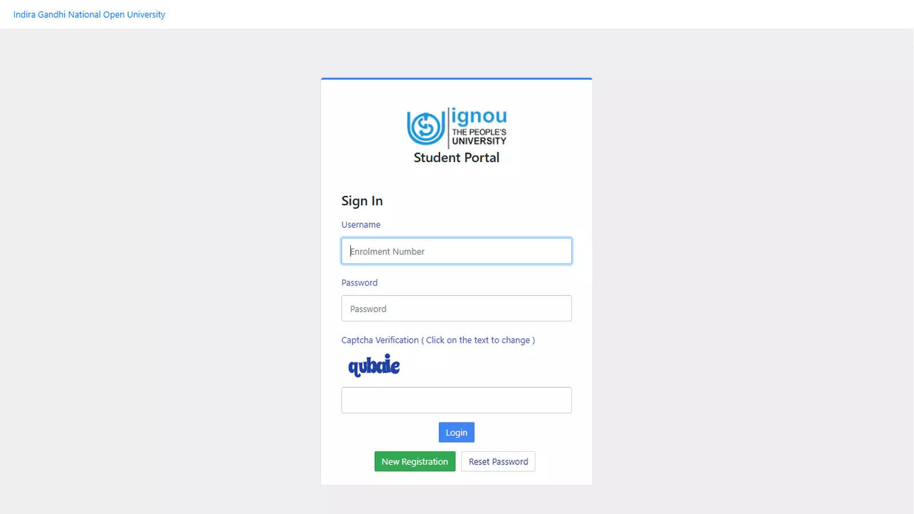Click into the Password input field

pos(456,308)
